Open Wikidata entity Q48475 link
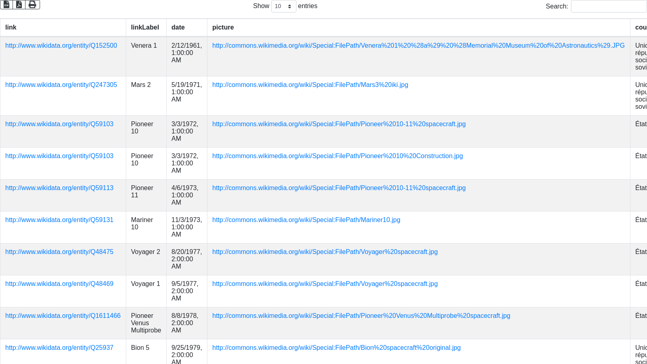Image resolution: width=647 pixels, height=364 pixels. coord(59,252)
